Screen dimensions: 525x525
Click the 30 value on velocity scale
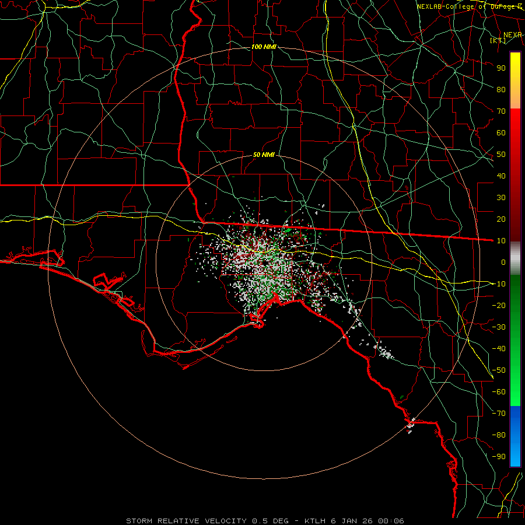pyautogui.click(x=501, y=198)
